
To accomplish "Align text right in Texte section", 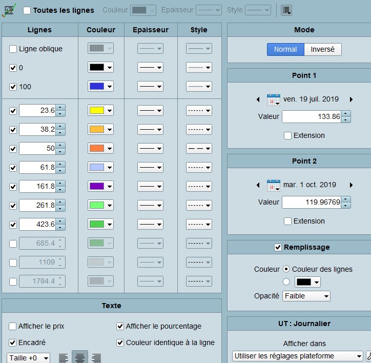I will (96, 357).
